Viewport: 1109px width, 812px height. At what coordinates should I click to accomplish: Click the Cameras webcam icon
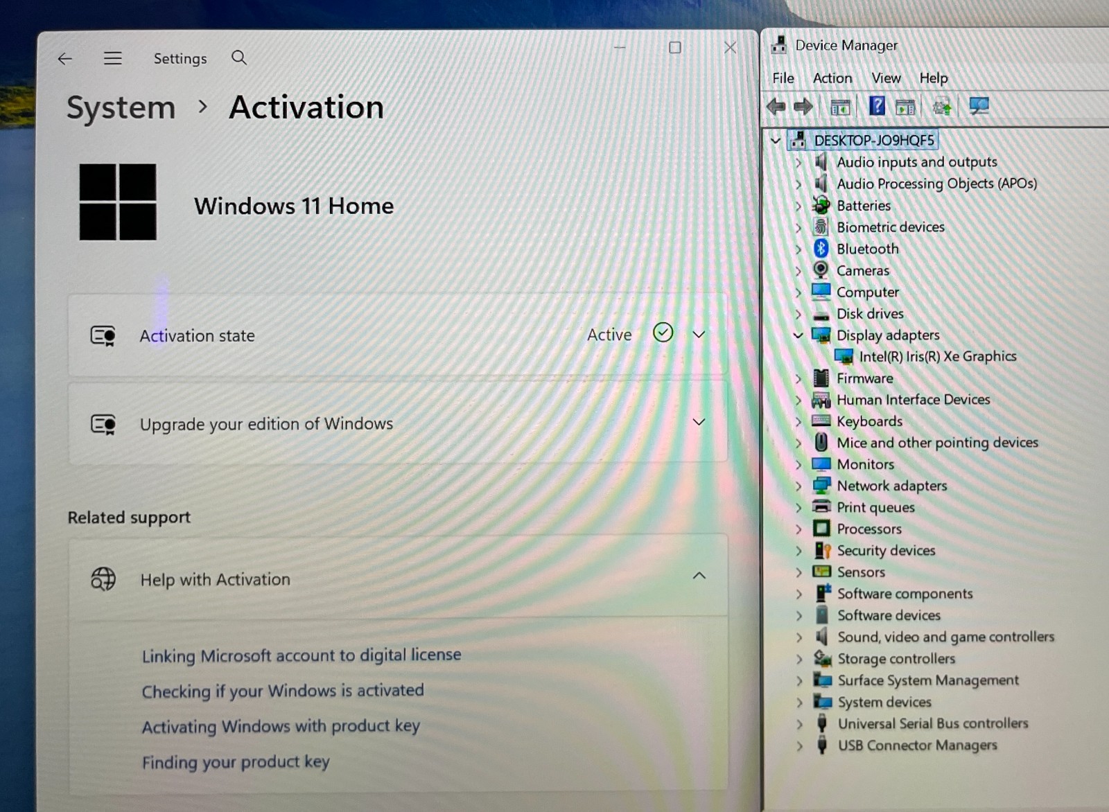tap(821, 270)
